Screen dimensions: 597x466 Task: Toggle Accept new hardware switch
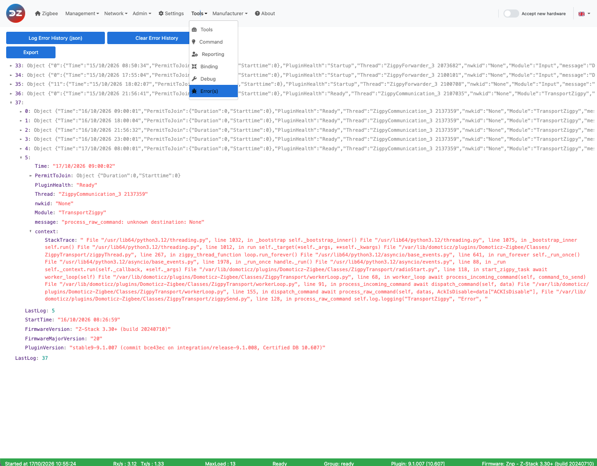tap(511, 13)
